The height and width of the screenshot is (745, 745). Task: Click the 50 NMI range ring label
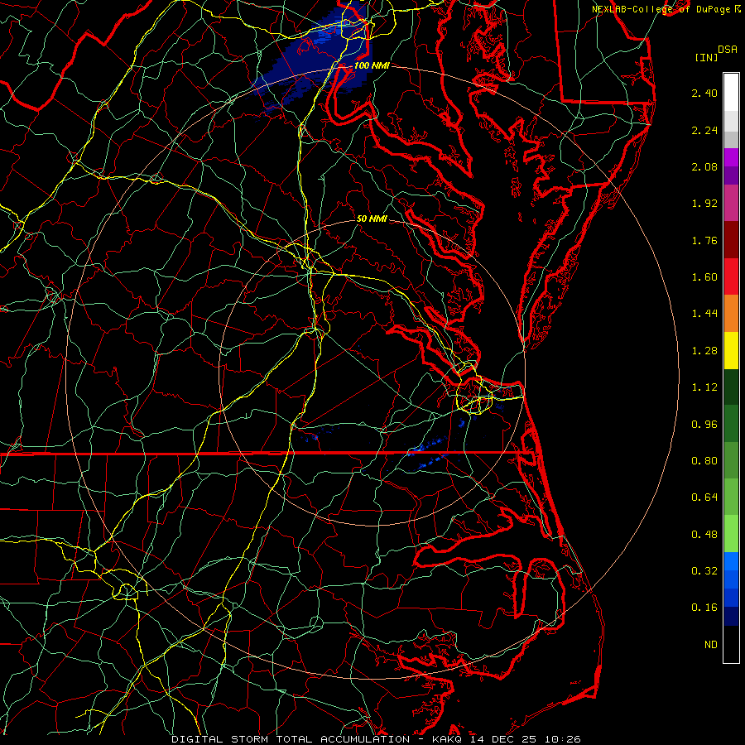(372, 219)
